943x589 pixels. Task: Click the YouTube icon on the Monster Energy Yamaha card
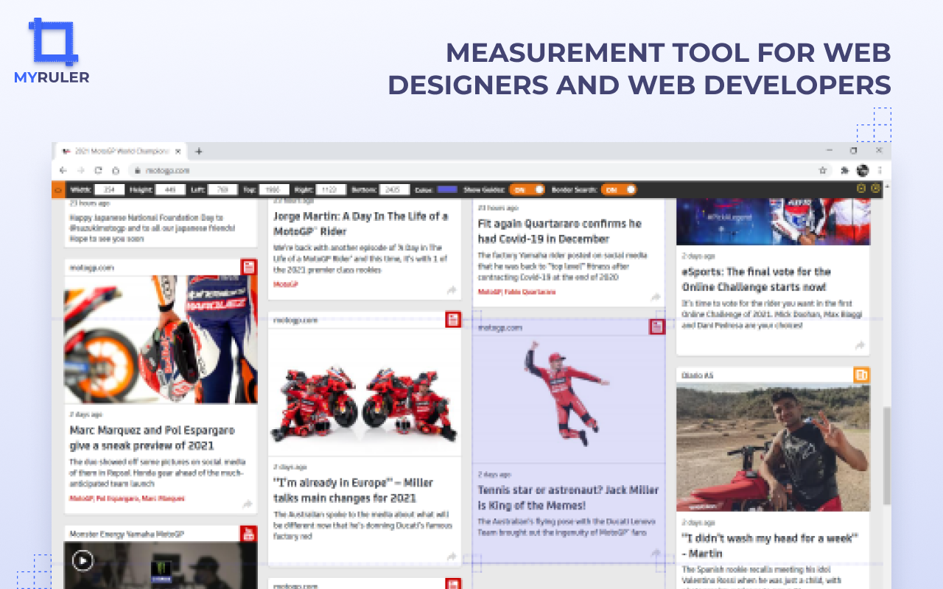[249, 533]
